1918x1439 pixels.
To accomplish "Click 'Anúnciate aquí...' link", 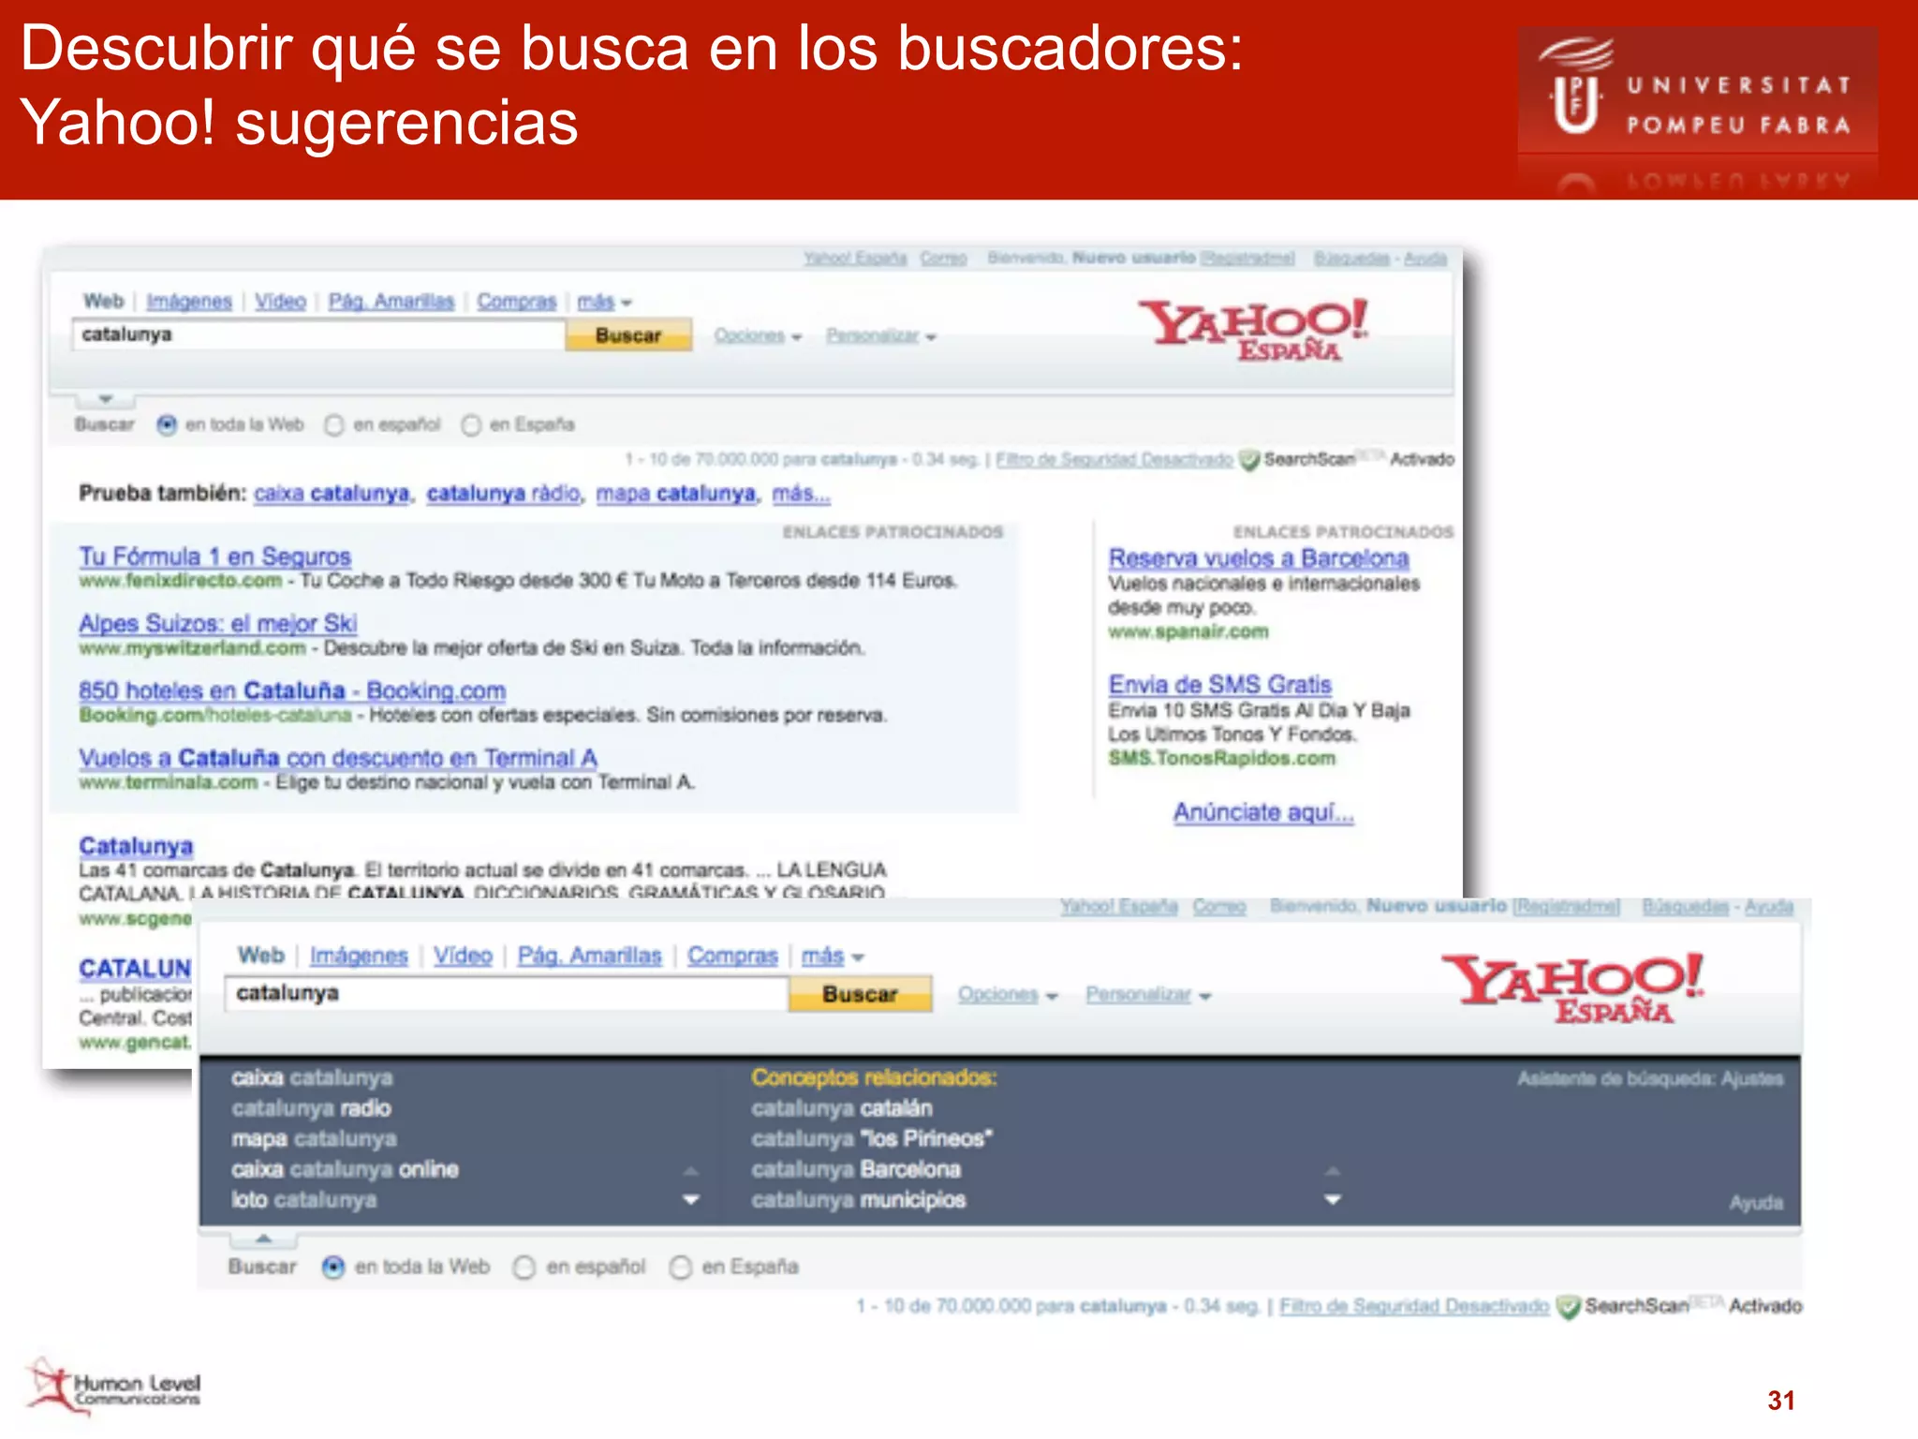I will click(x=1263, y=812).
